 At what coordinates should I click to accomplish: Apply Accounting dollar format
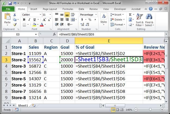(x=82, y=19)
